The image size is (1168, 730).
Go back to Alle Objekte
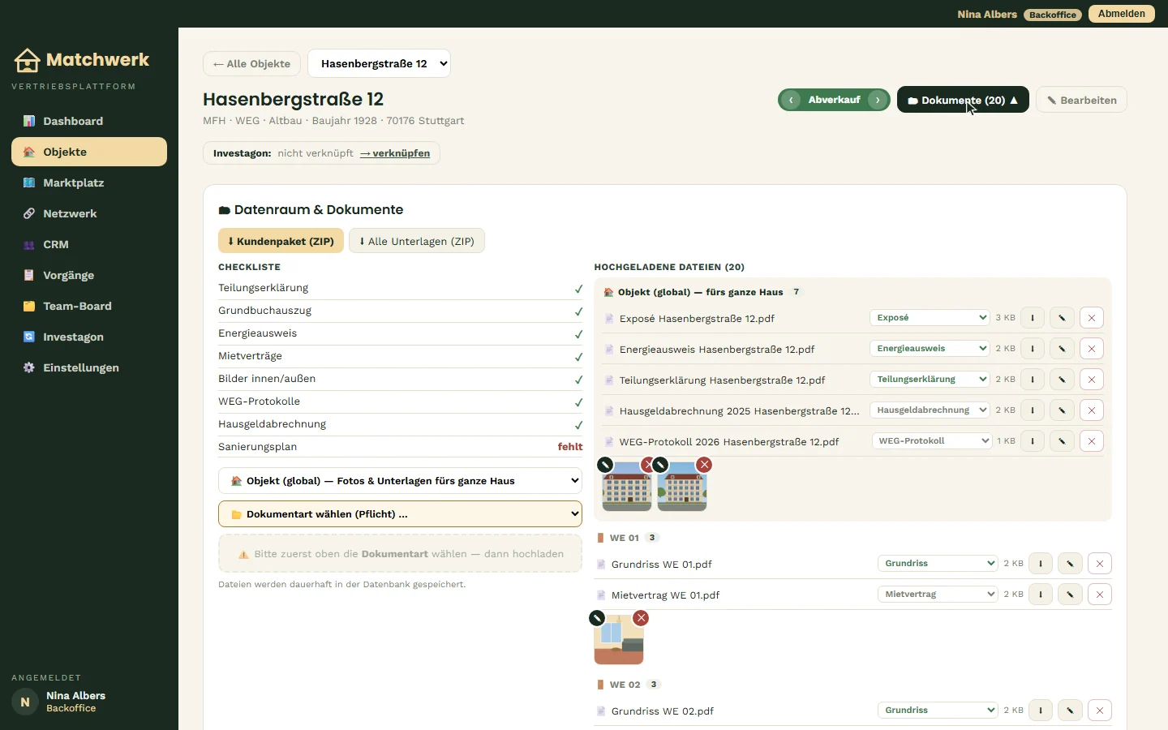tap(251, 63)
